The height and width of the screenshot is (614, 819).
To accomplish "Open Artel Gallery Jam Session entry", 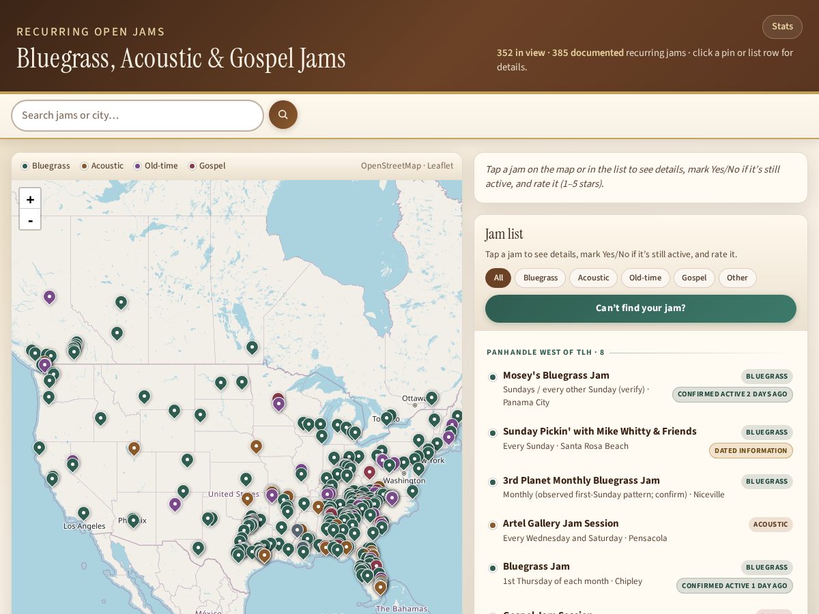I will pyautogui.click(x=640, y=531).
